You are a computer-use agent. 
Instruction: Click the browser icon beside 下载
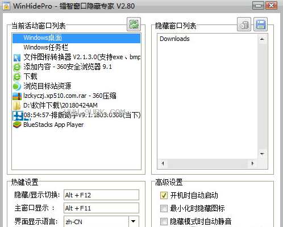pyautogui.click(x=17, y=77)
